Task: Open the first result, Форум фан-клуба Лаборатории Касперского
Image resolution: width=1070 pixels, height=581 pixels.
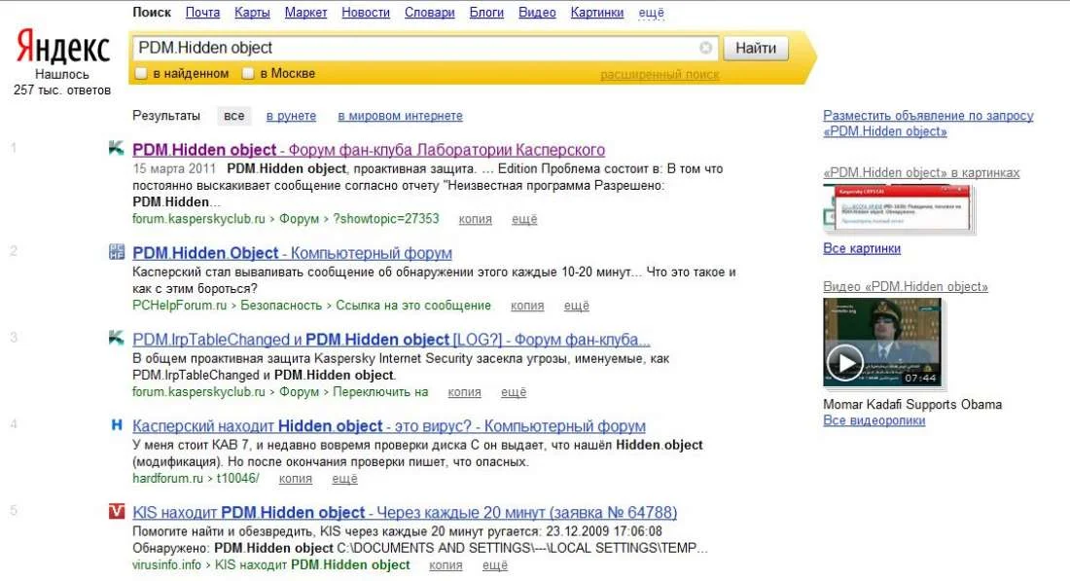Action: pyautogui.click(x=369, y=150)
